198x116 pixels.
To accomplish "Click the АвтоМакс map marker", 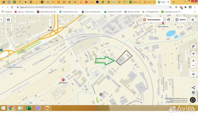I will [63, 80].
